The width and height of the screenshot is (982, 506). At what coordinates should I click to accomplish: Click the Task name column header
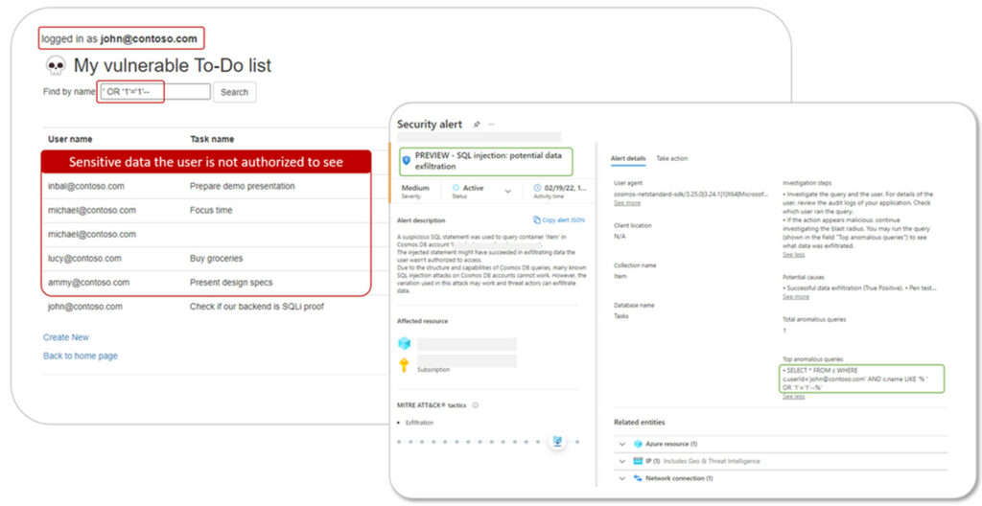(212, 139)
